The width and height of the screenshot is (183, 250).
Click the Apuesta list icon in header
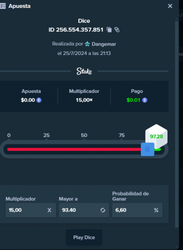[2, 6]
